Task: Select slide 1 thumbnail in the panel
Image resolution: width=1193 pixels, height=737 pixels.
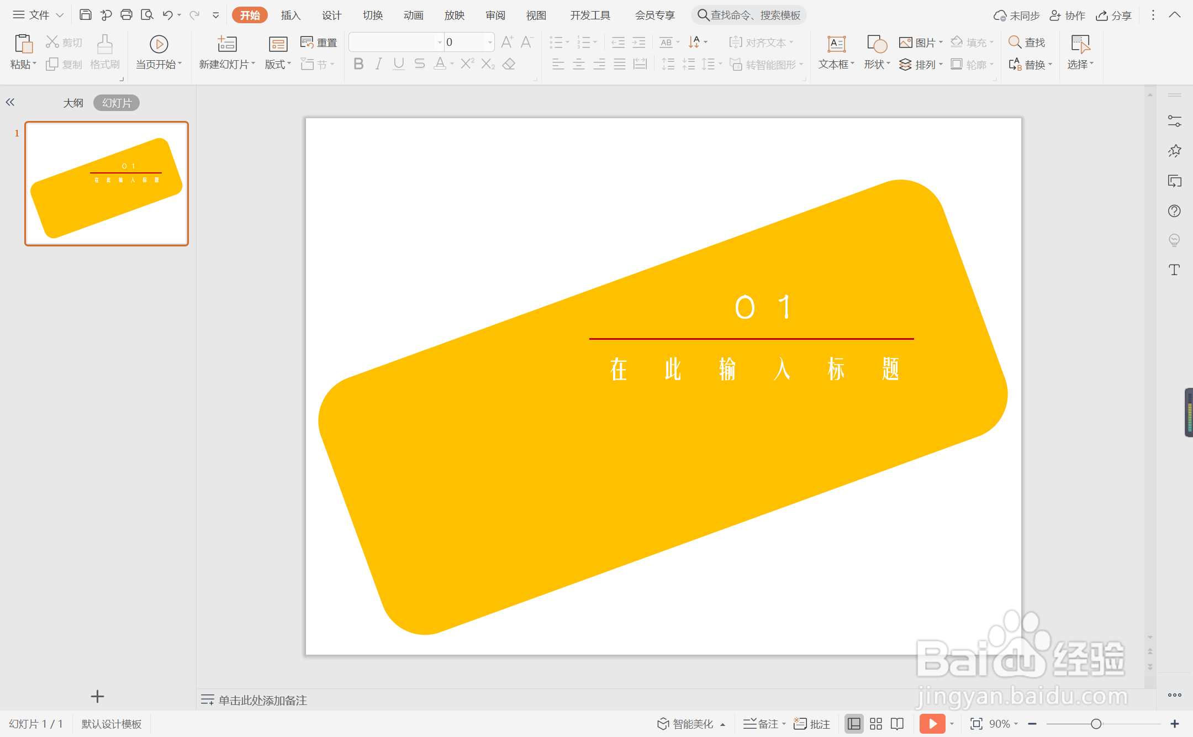Action: [x=106, y=183]
